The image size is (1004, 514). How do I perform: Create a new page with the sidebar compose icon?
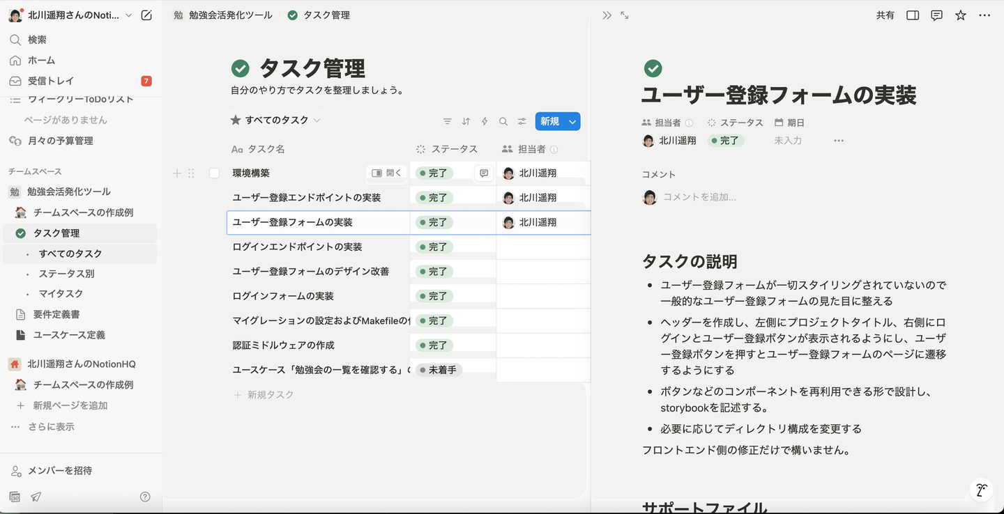[x=146, y=15]
